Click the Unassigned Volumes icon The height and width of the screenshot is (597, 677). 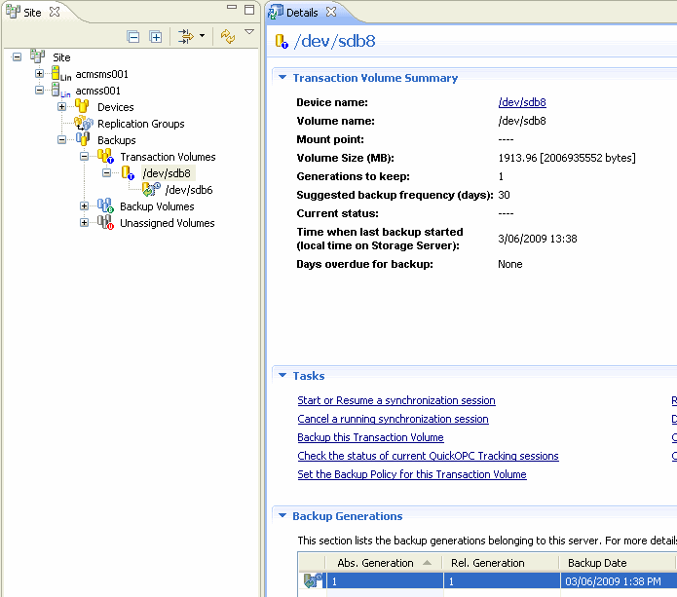click(105, 223)
